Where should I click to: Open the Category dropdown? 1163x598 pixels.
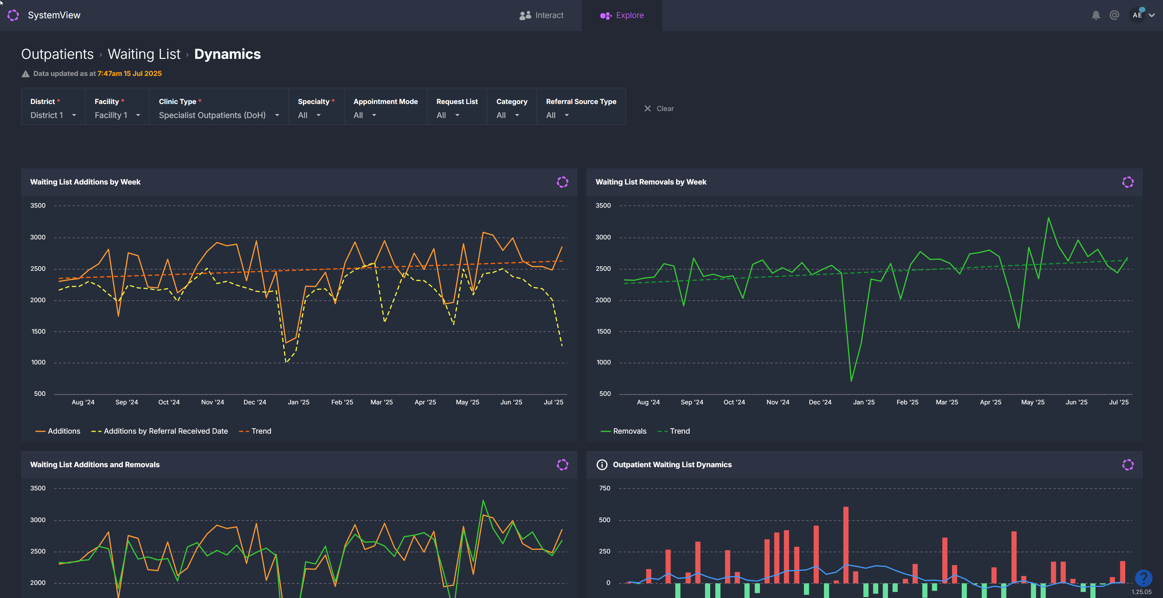click(512, 107)
